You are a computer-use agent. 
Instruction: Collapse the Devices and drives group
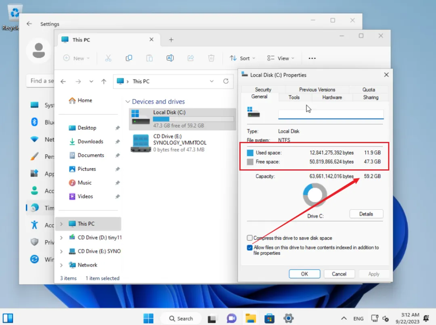[x=128, y=102]
